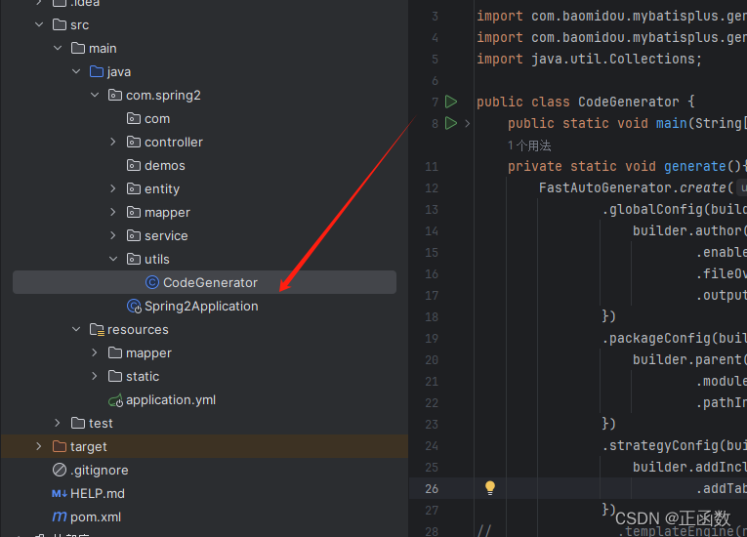Click the com package icon
The height and width of the screenshot is (537, 747).
click(134, 118)
